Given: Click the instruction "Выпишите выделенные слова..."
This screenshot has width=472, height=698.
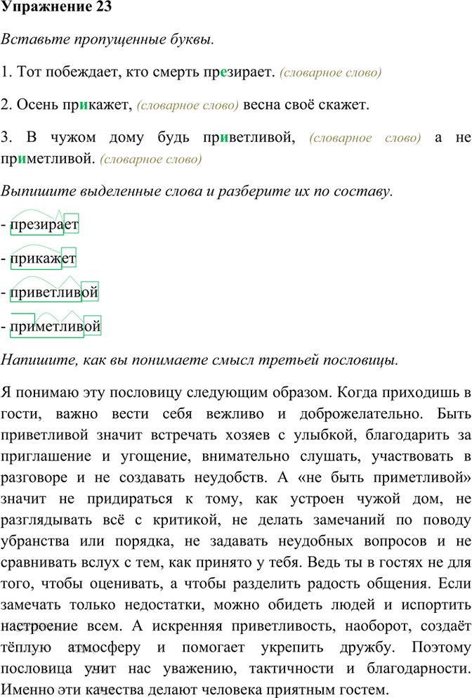Looking at the screenshot, I should pyautogui.click(x=197, y=191).
